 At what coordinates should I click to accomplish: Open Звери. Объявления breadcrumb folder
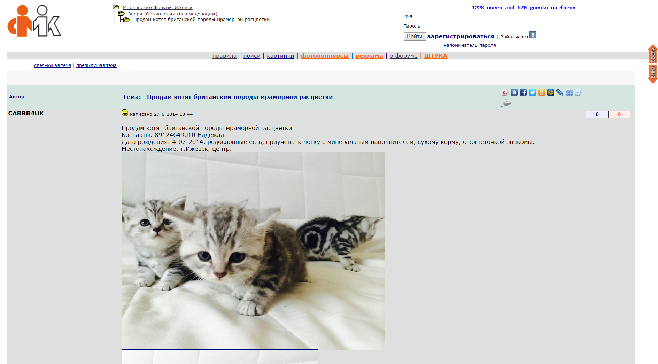click(172, 14)
